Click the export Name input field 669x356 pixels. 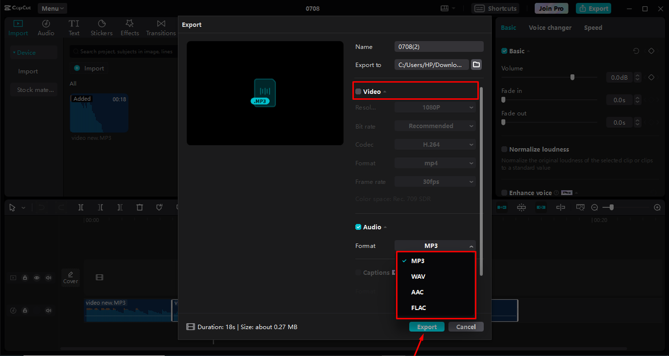(439, 46)
